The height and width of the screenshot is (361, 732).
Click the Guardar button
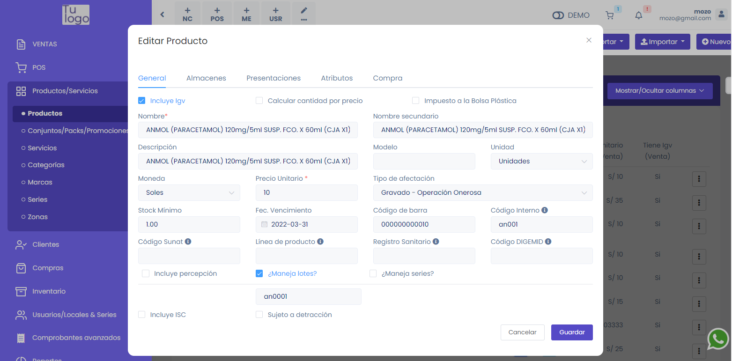click(572, 332)
